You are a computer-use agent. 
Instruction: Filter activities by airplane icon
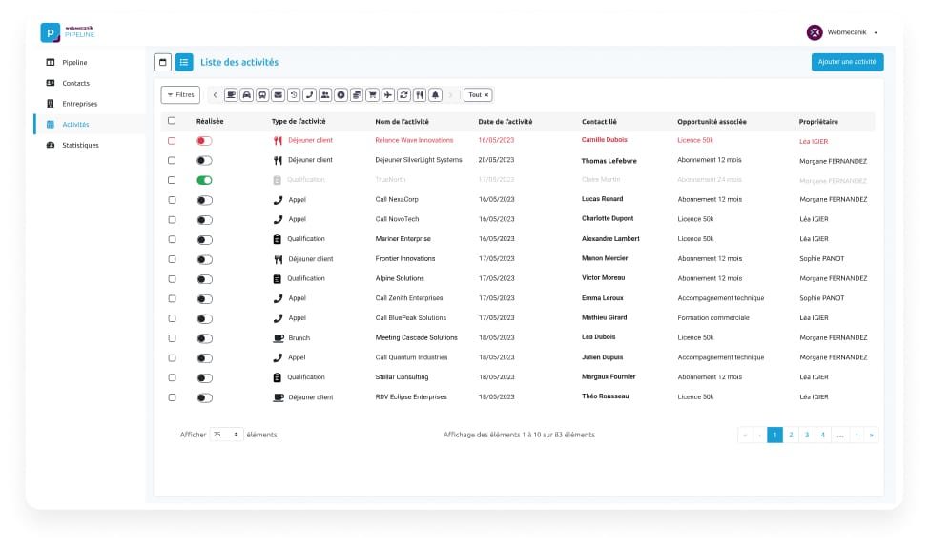[387, 95]
